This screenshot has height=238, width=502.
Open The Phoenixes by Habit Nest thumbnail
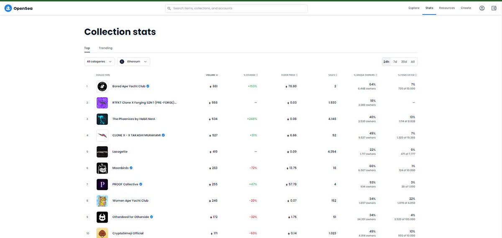tap(102, 119)
